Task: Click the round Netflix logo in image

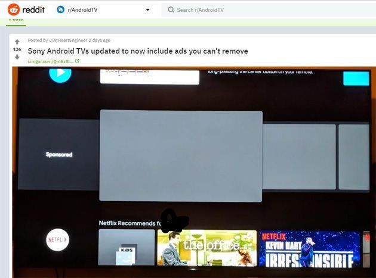Action: (58, 239)
